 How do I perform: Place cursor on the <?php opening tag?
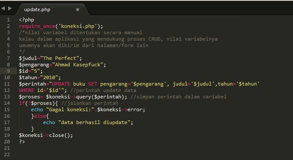pos(26,20)
